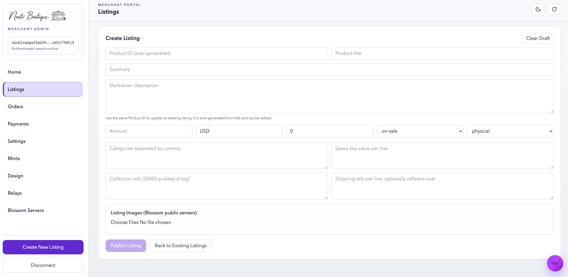Screen dimensions: 568x277
Task: Toggle dark mode with the moon icon
Action: coord(538,9)
